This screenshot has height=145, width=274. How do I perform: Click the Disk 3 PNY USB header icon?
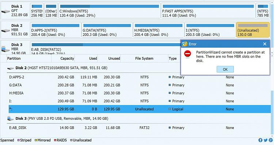point(11,119)
